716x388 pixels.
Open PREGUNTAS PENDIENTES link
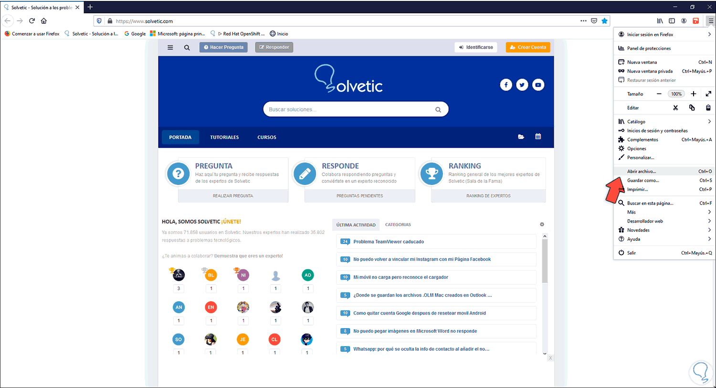[x=360, y=196]
